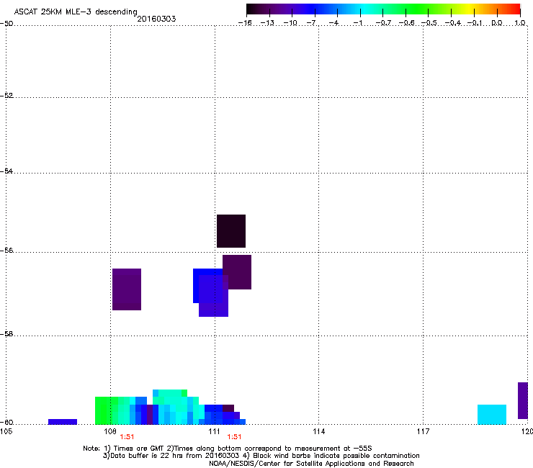Click the colorbar label -16
The width and height of the screenshot is (533, 468).
point(245,23)
